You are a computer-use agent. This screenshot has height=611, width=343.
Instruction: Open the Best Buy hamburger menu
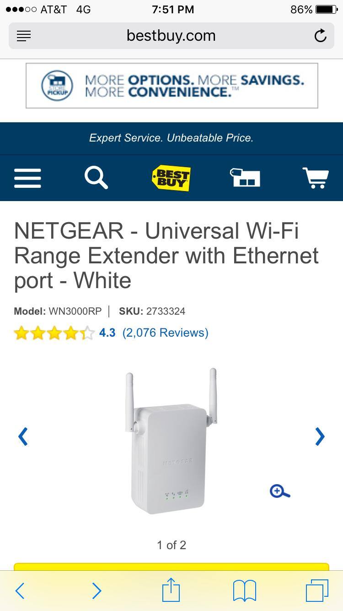[x=27, y=178]
